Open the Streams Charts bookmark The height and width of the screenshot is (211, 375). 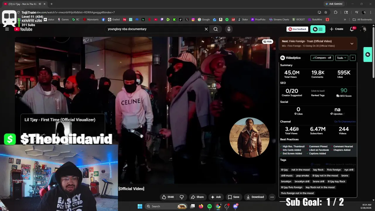point(279,20)
